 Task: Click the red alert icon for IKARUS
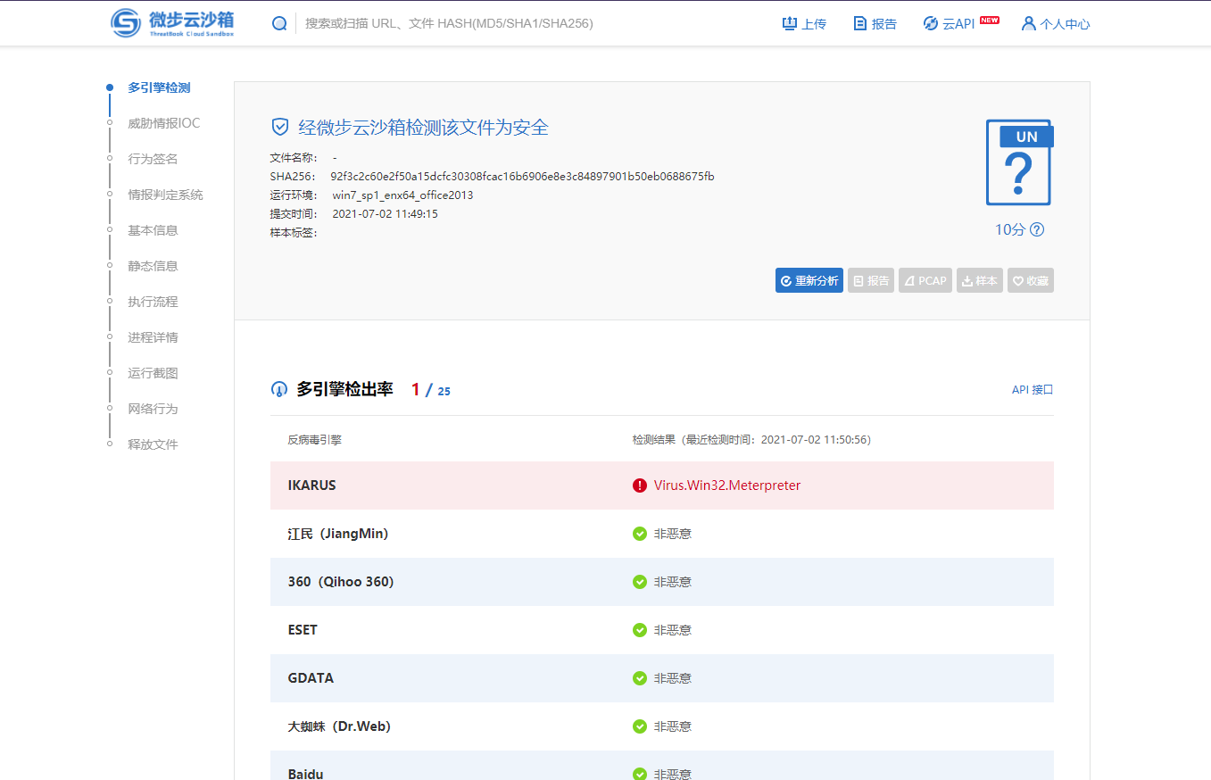click(639, 485)
